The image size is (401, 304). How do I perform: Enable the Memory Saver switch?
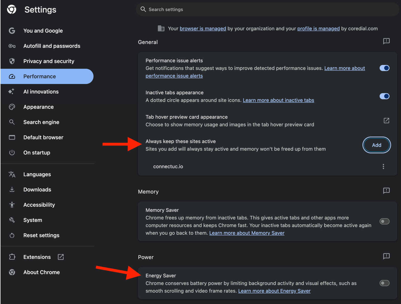coord(384,221)
